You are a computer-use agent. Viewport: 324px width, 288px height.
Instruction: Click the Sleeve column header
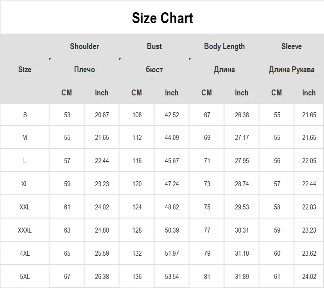291,46
